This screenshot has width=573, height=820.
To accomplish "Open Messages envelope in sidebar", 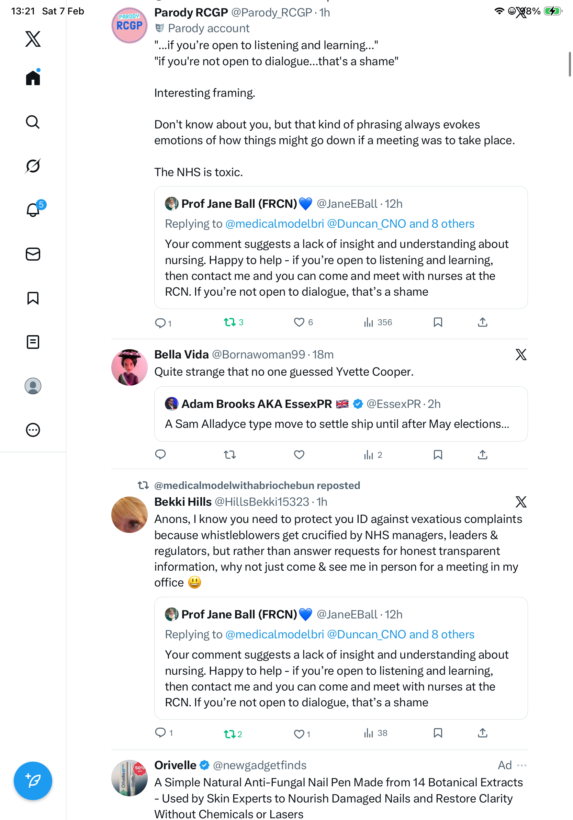I will [x=33, y=254].
